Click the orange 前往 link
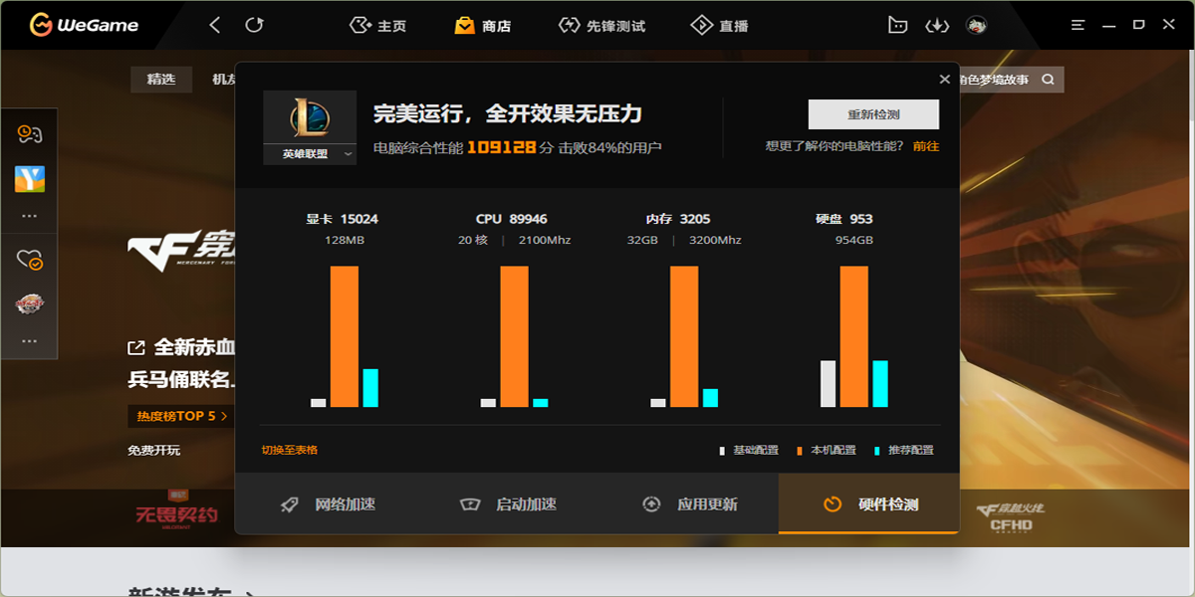 click(925, 146)
